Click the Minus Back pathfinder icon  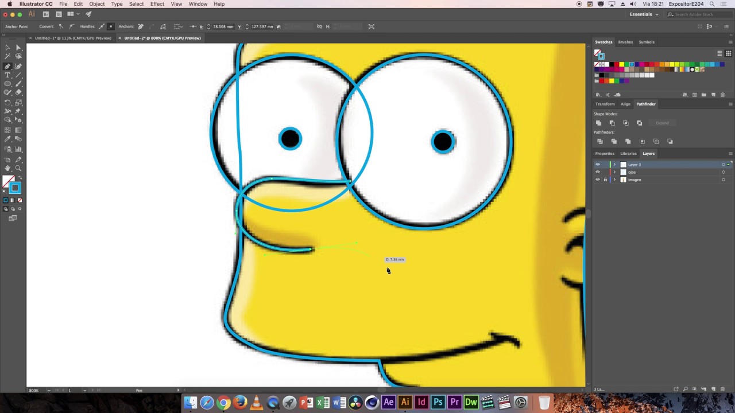pos(670,141)
